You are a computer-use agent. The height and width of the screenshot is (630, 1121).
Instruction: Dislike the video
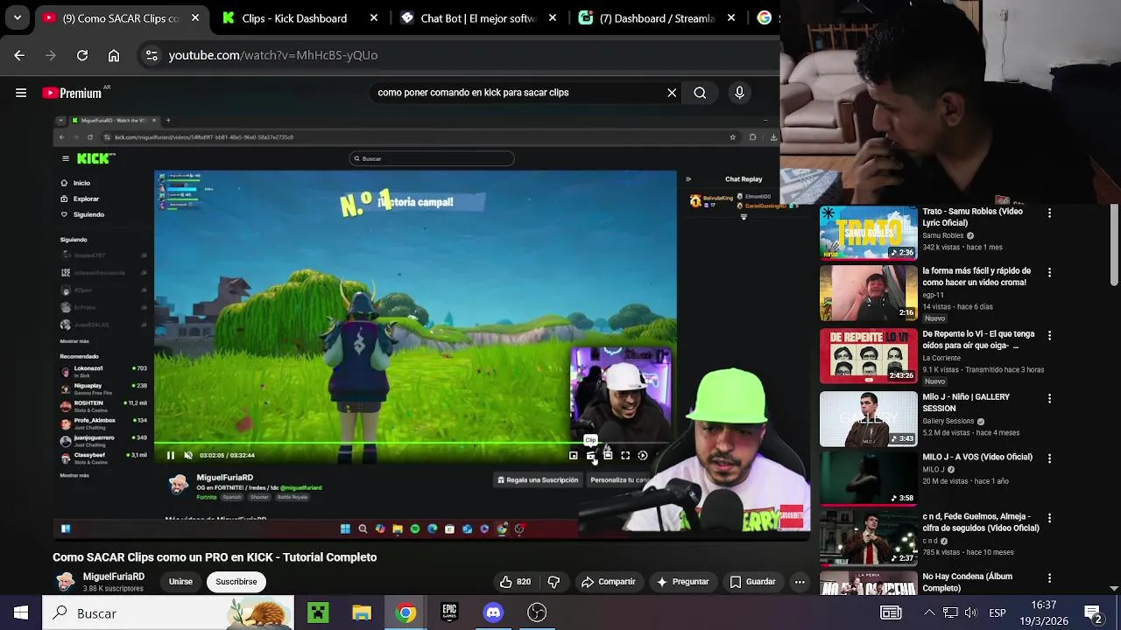(553, 582)
